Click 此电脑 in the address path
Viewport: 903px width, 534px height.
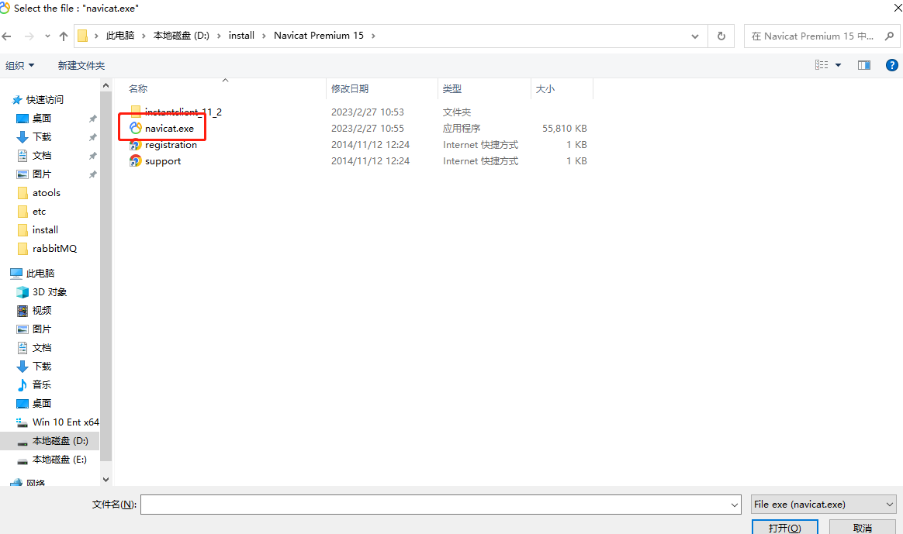(x=119, y=36)
